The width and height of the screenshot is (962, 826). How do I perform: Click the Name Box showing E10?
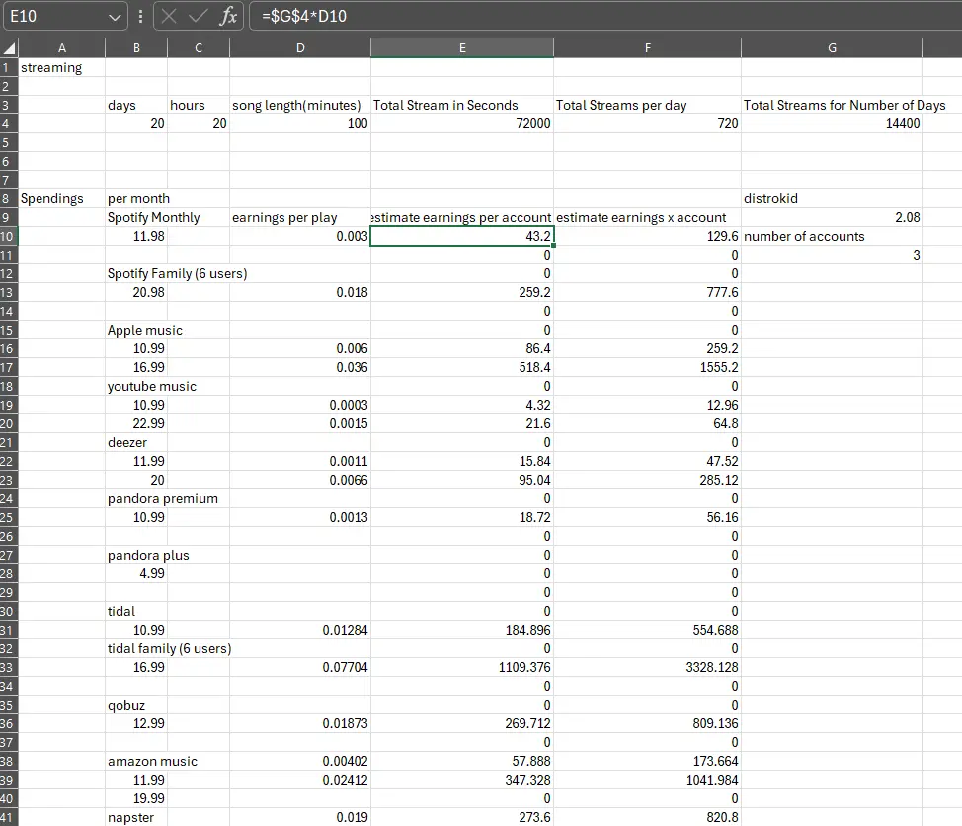[x=65, y=16]
